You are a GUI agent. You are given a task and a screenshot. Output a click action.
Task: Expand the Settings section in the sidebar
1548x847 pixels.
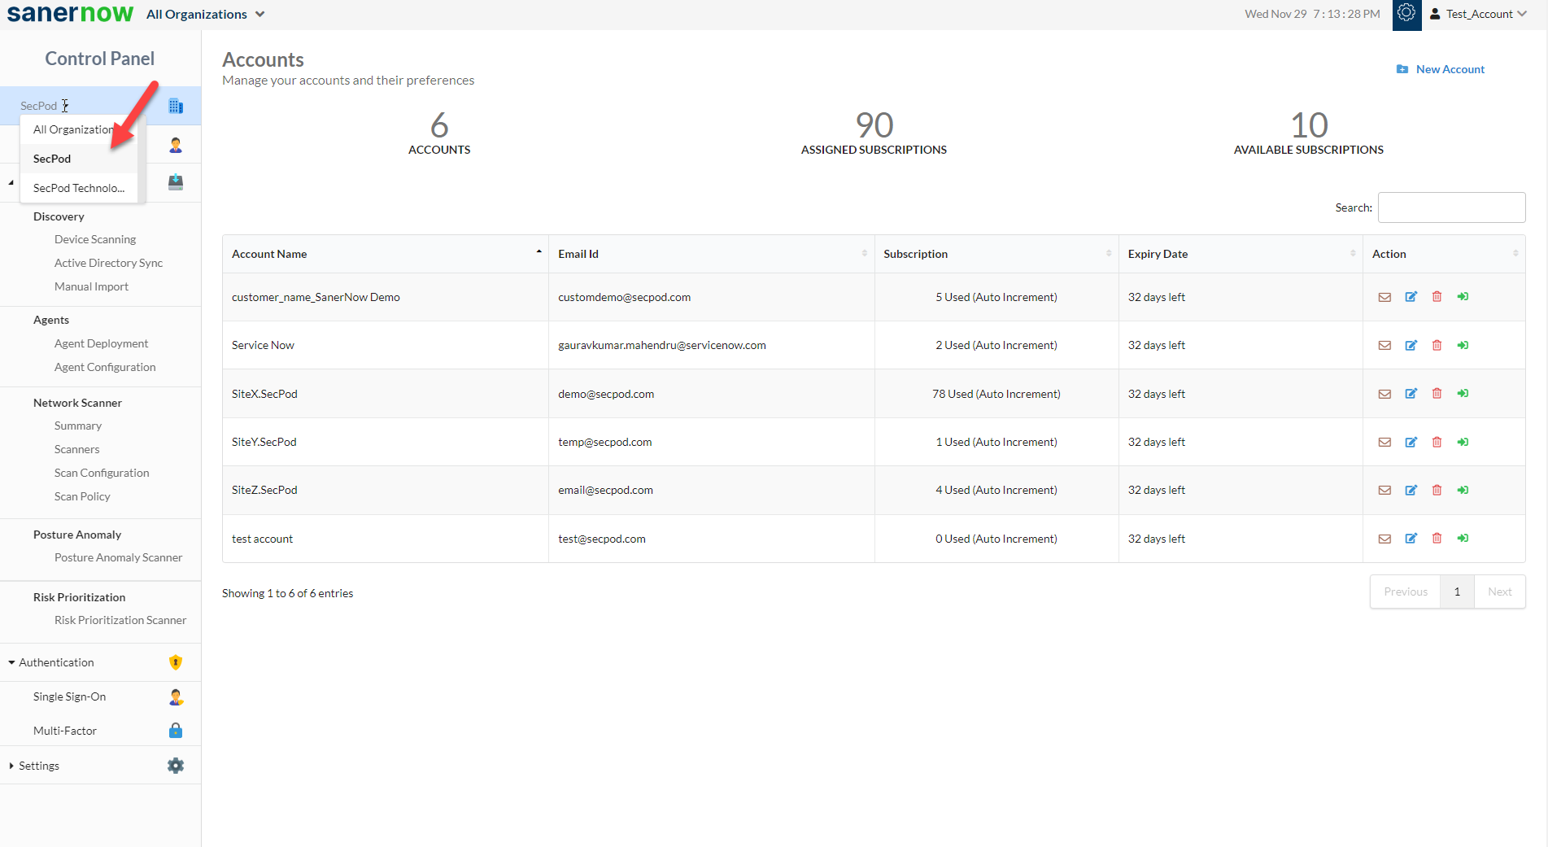click(x=38, y=765)
